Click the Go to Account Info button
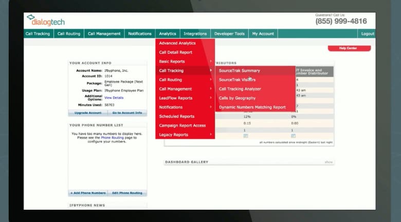 click(127, 113)
